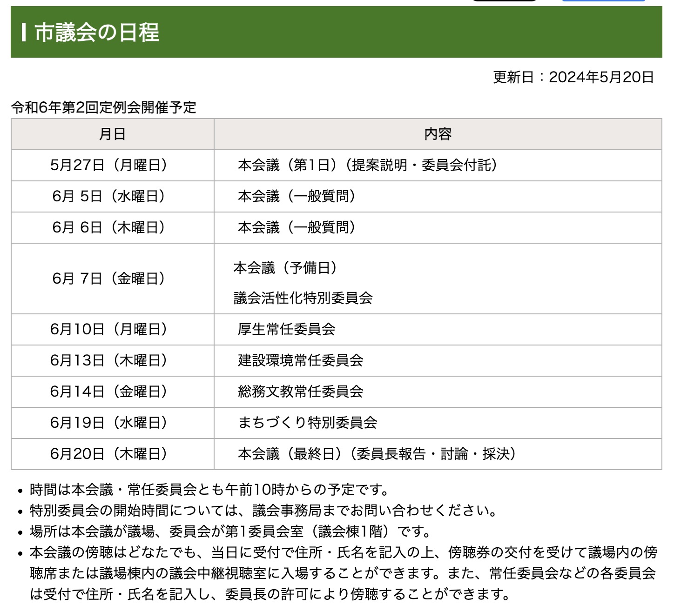Select the 6月10日（月曜日） date cell

pos(113,330)
